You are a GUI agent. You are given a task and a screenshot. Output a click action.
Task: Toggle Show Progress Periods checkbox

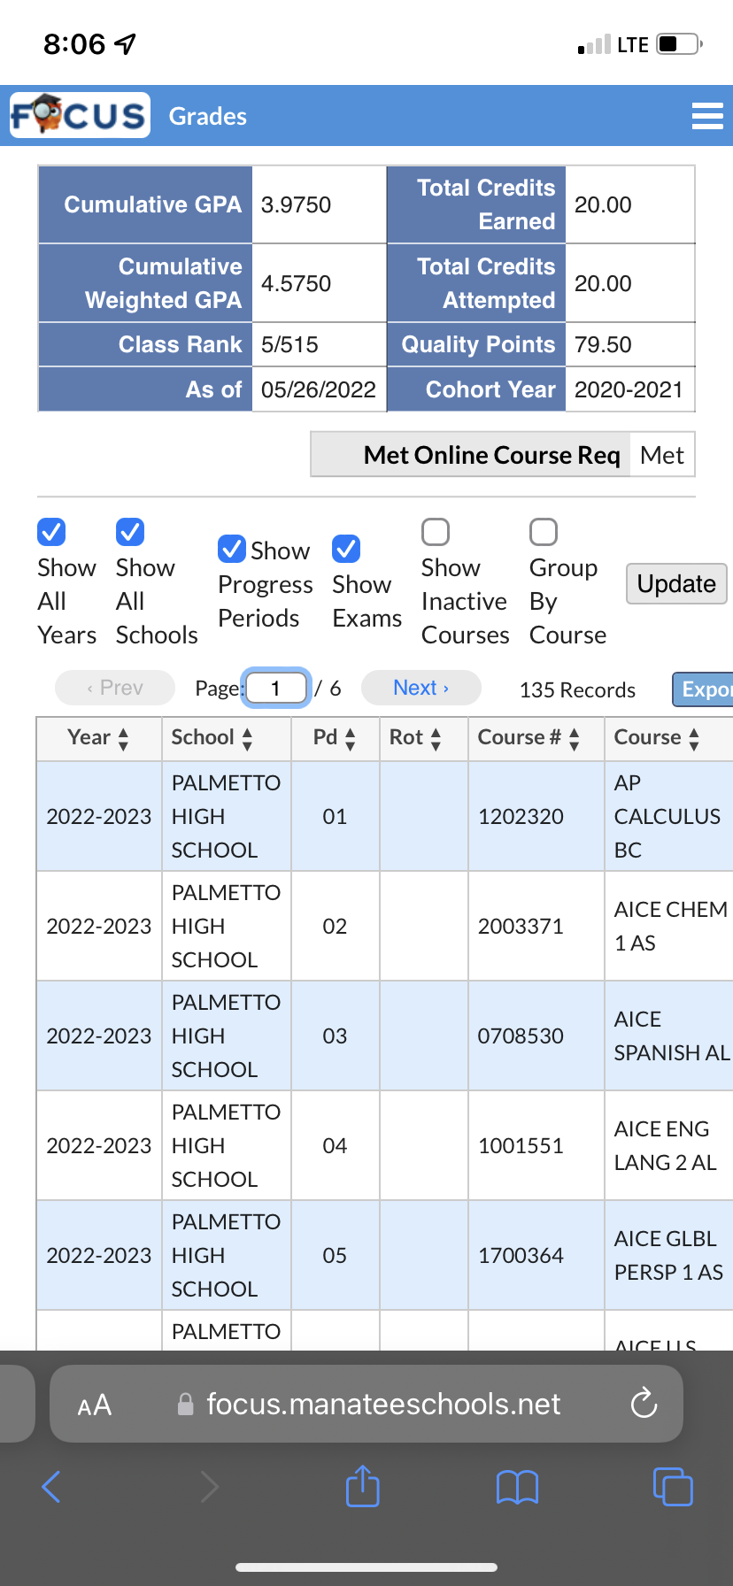[232, 549]
